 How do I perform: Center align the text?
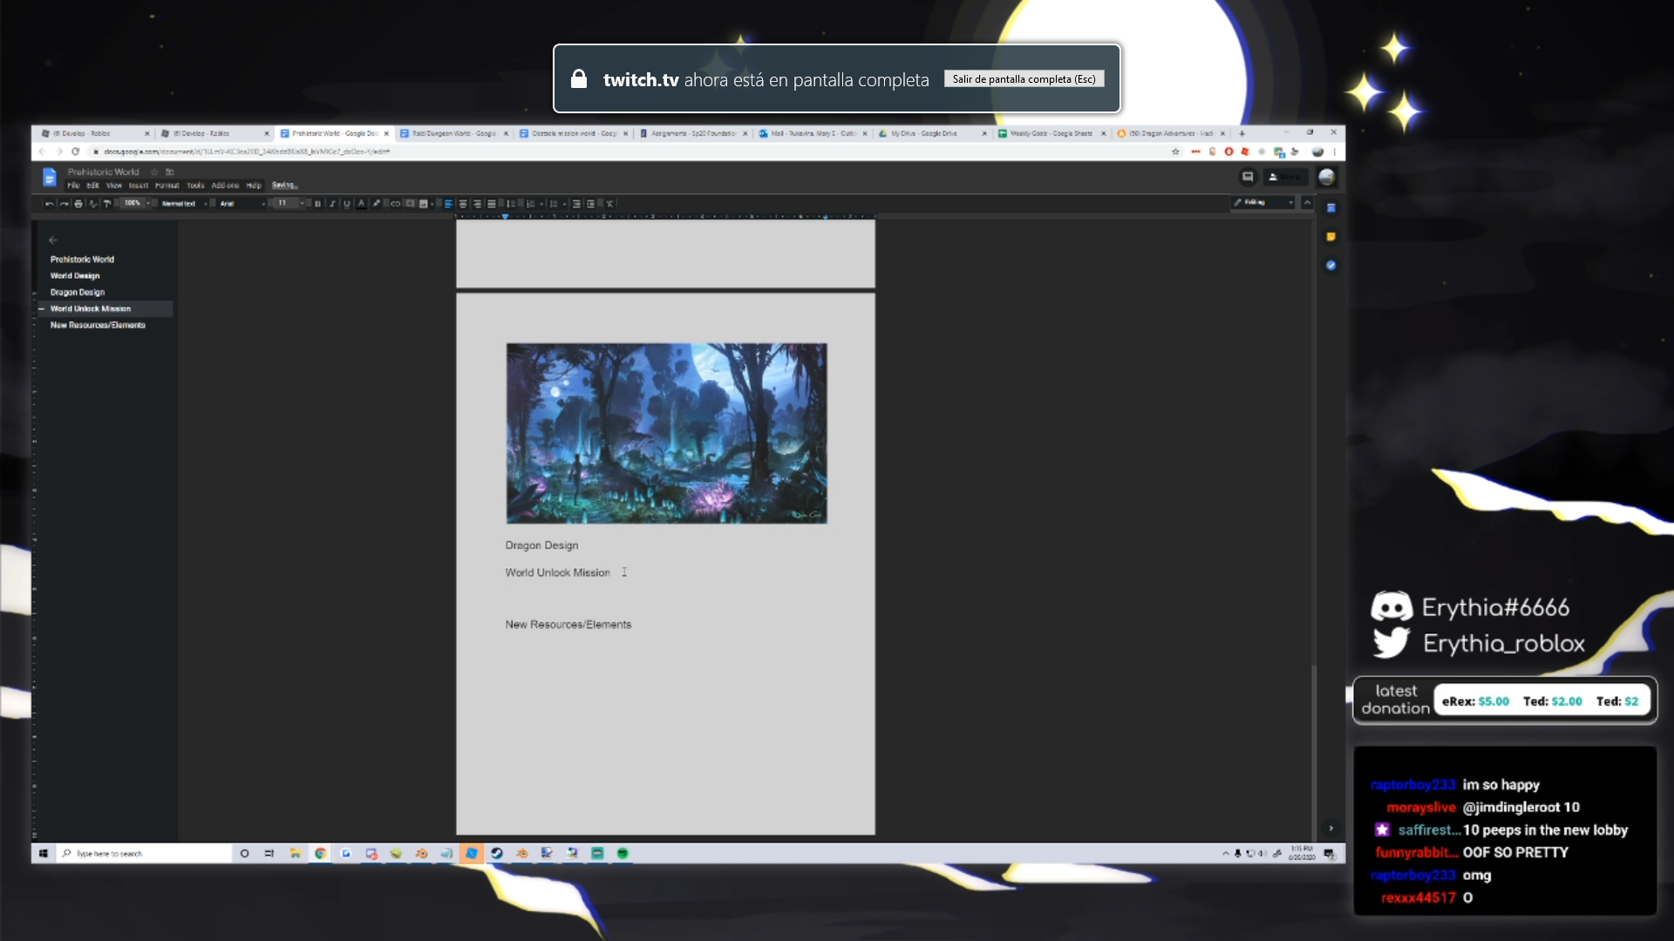[x=463, y=204]
